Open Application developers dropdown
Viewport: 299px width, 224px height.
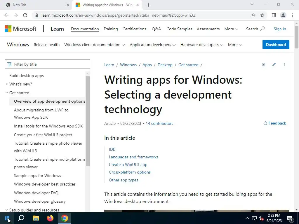coord(152,45)
